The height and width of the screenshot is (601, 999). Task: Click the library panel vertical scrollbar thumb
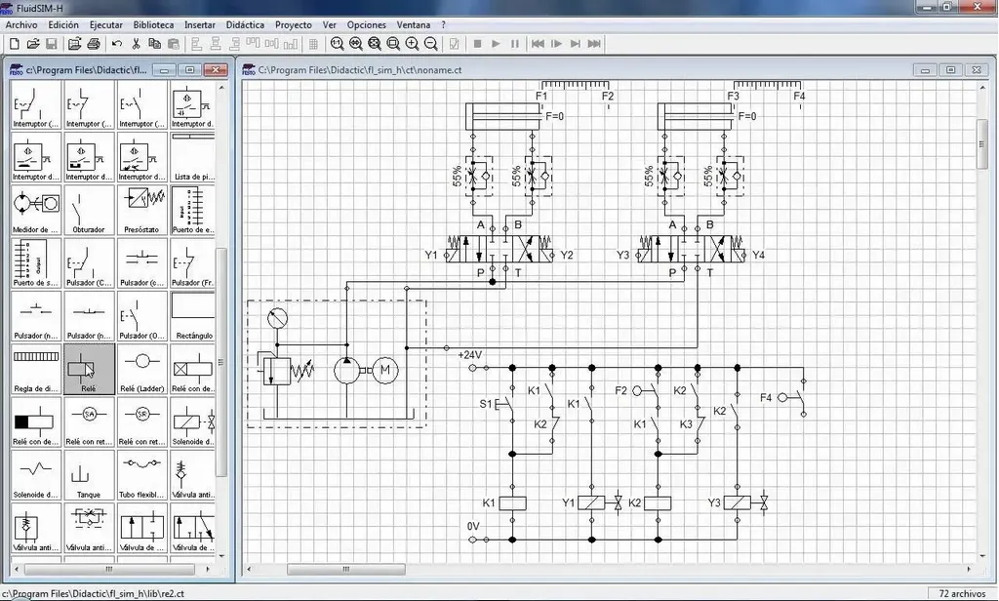221,361
